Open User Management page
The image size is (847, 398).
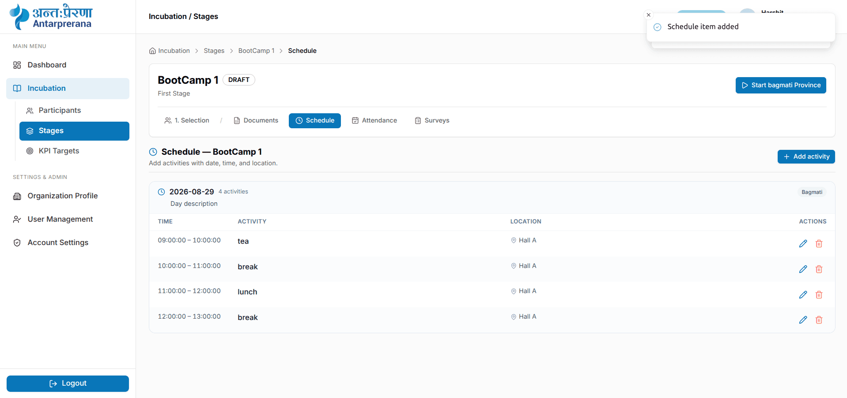(x=68, y=219)
